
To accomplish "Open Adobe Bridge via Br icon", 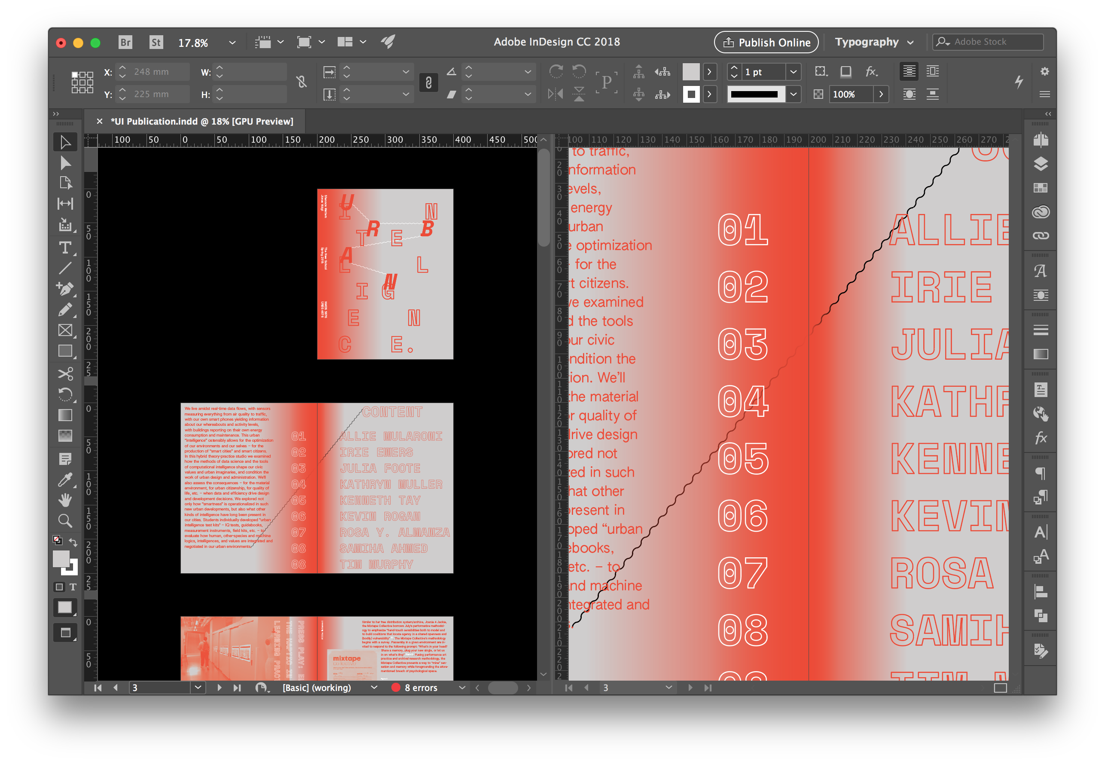I will [125, 42].
